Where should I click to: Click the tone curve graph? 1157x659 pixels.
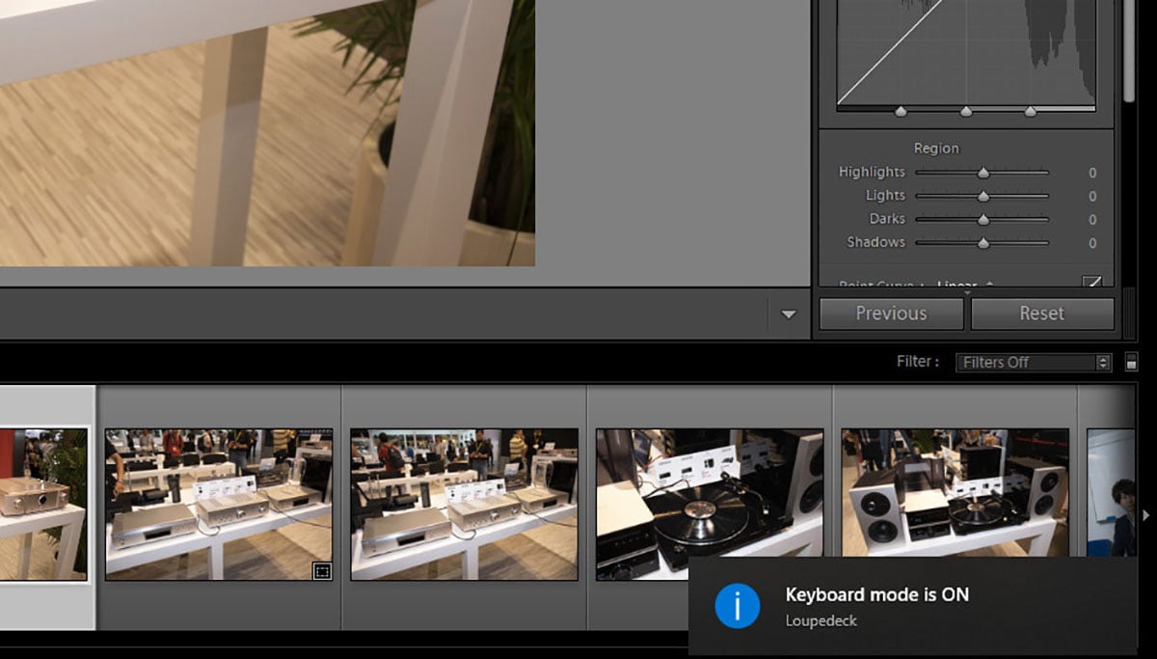click(x=966, y=52)
